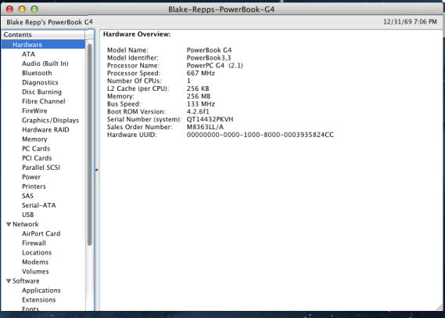Screen dimensions: 445x318
Task: Open Applications under Software
Action: [41, 290]
